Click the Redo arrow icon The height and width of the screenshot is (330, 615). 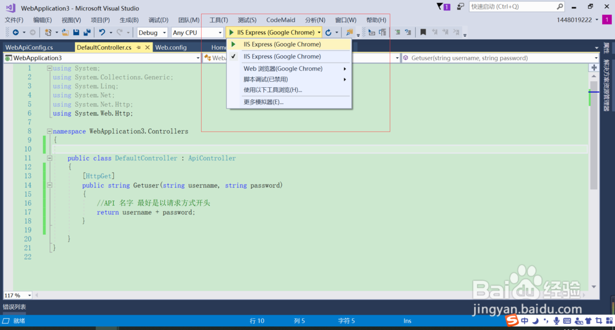coord(120,33)
